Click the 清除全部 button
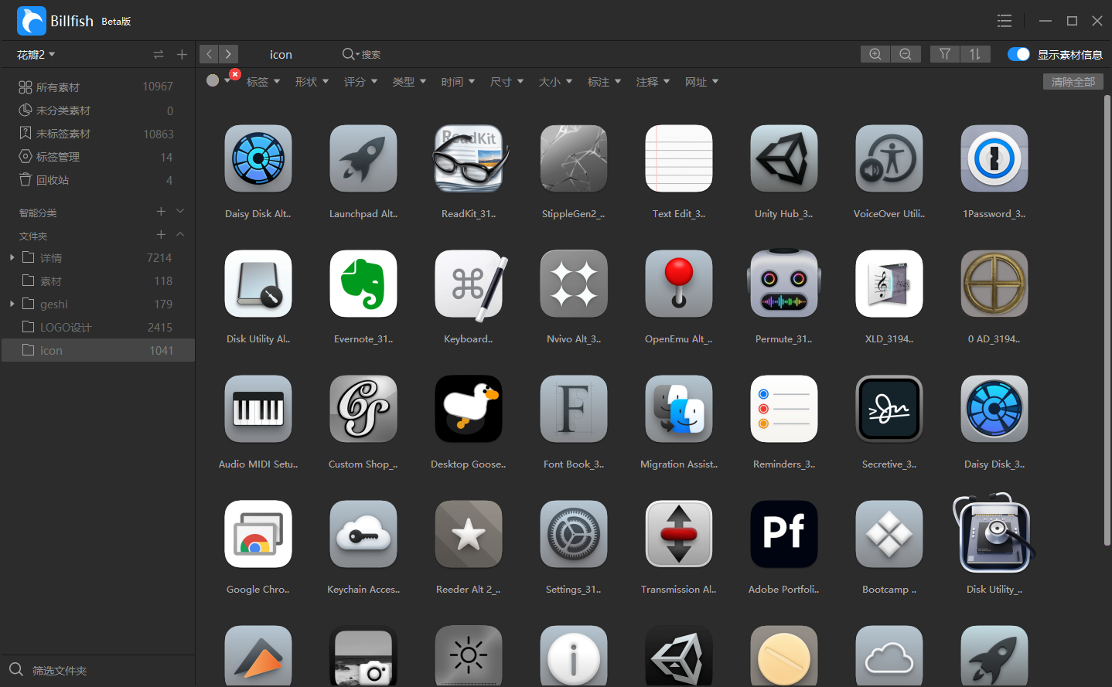This screenshot has height=687, width=1112. [x=1073, y=82]
